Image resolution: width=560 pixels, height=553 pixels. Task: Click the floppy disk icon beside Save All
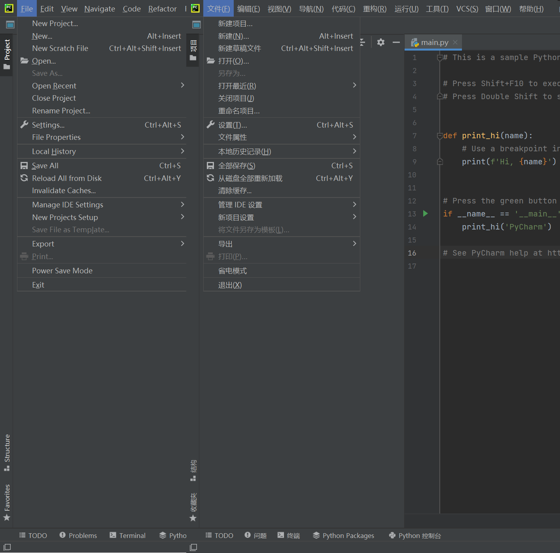pos(25,166)
